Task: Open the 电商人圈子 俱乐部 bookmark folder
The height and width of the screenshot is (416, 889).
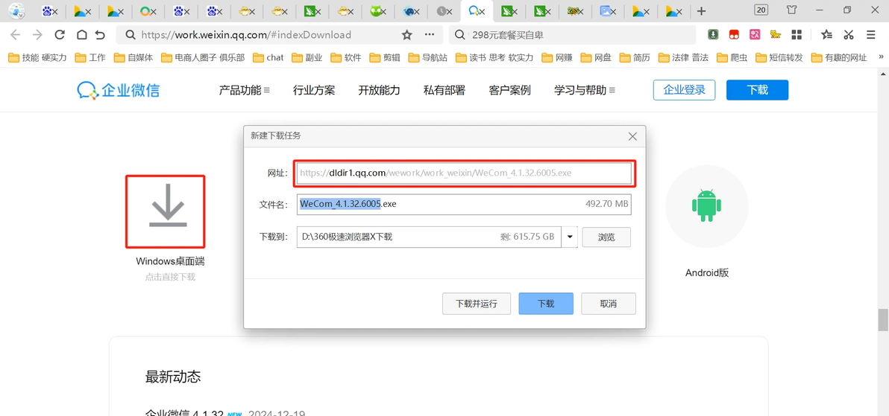Action: 203,57
